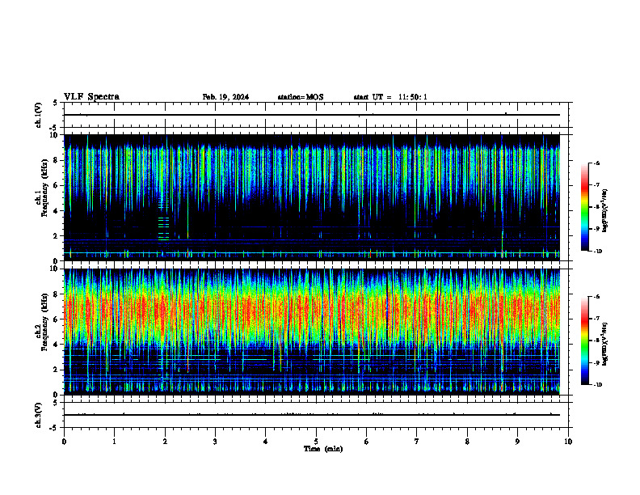
Task: Click the "-8" label on ch.2 colorbar
Action: pyautogui.click(x=596, y=341)
